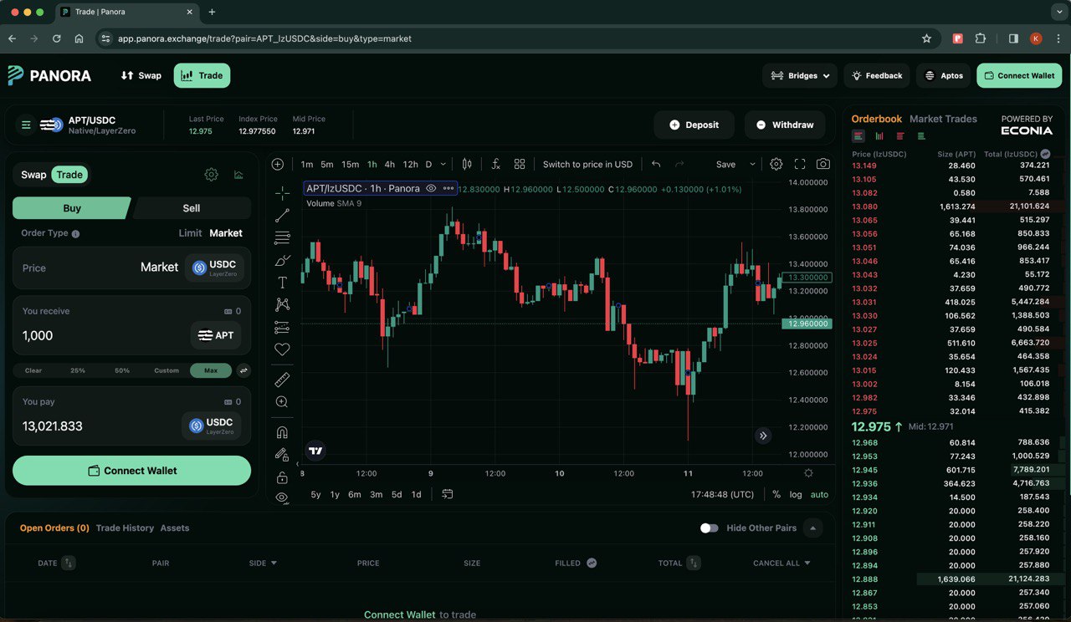Select the crosshair cursor tool
The height and width of the screenshot is (622, 1071).
[x=282, y=193]
